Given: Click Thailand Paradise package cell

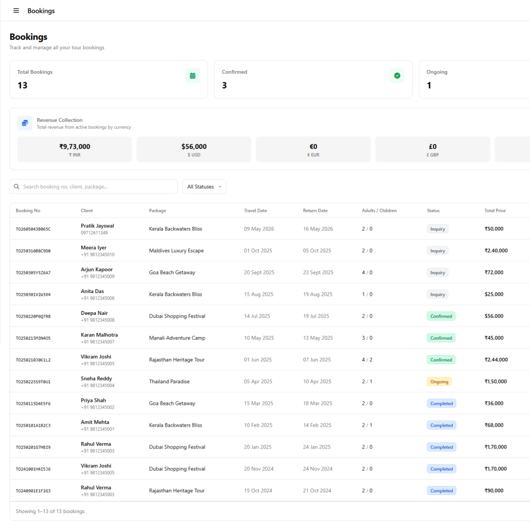Looking at the screenshot, I should 170,382.
